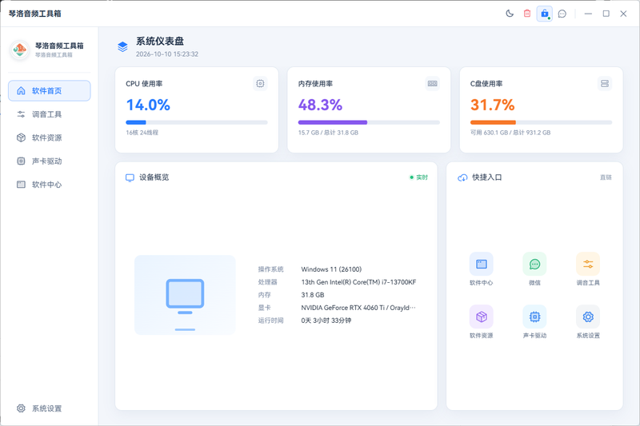640x426 pixels.
Task: Click the C盘使用率 card title
Action: 486,84
